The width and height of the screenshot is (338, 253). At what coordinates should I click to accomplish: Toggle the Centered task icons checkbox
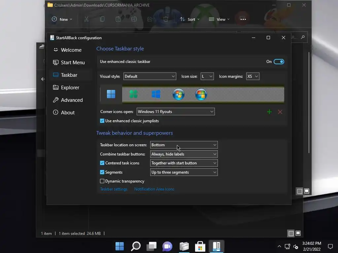[102, 163]
